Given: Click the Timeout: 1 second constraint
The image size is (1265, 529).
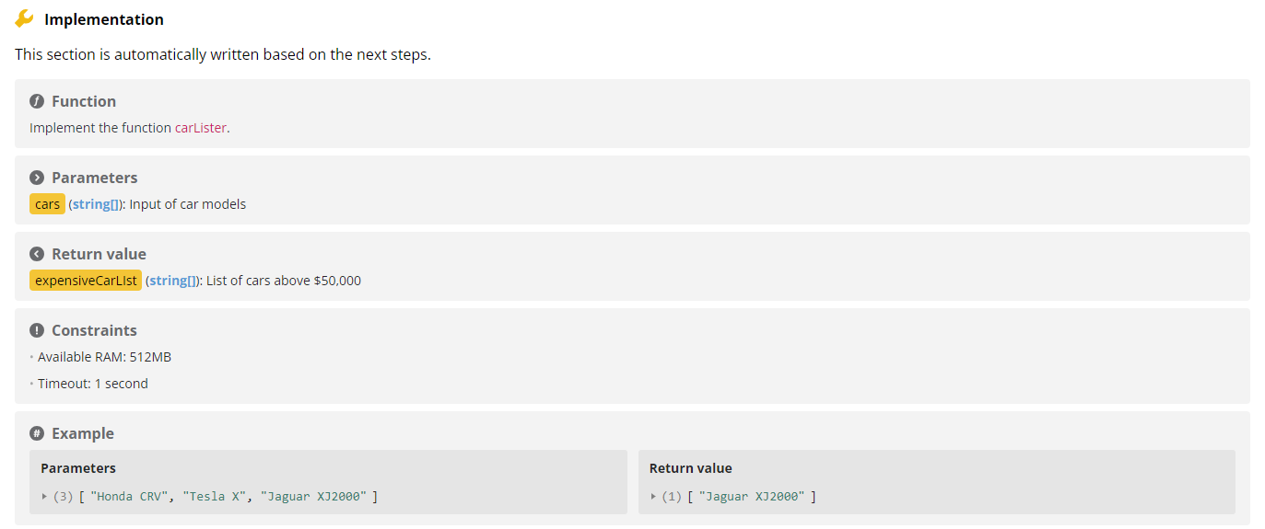Looking at the screenshot, I should (x=92, y=384).
